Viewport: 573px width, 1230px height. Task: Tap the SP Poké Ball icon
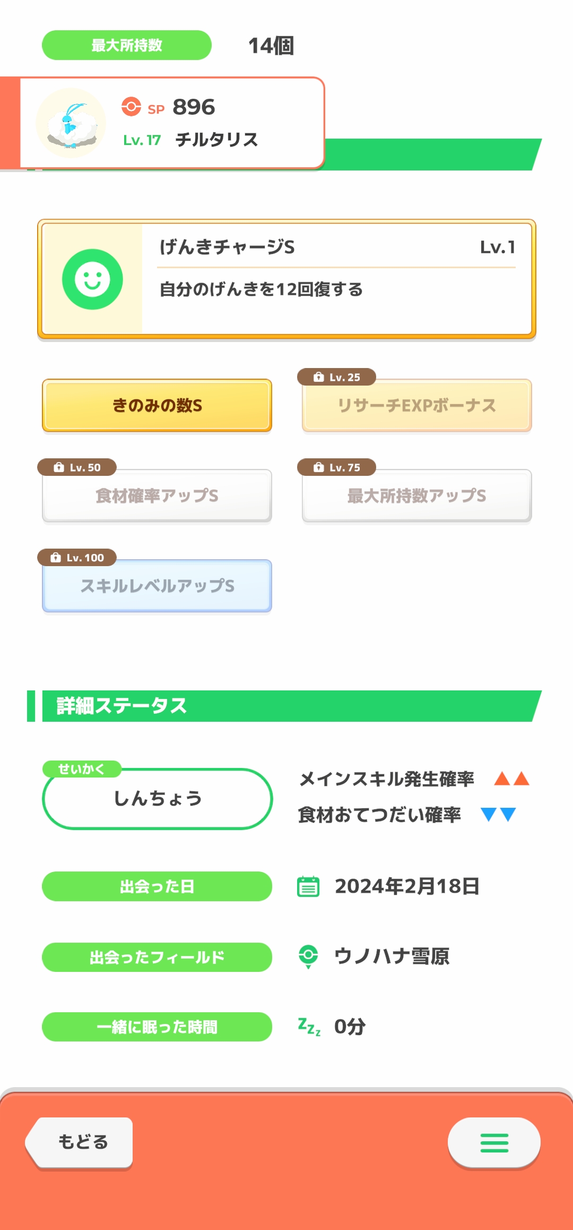pyautogui.click(x=131, y=107)
